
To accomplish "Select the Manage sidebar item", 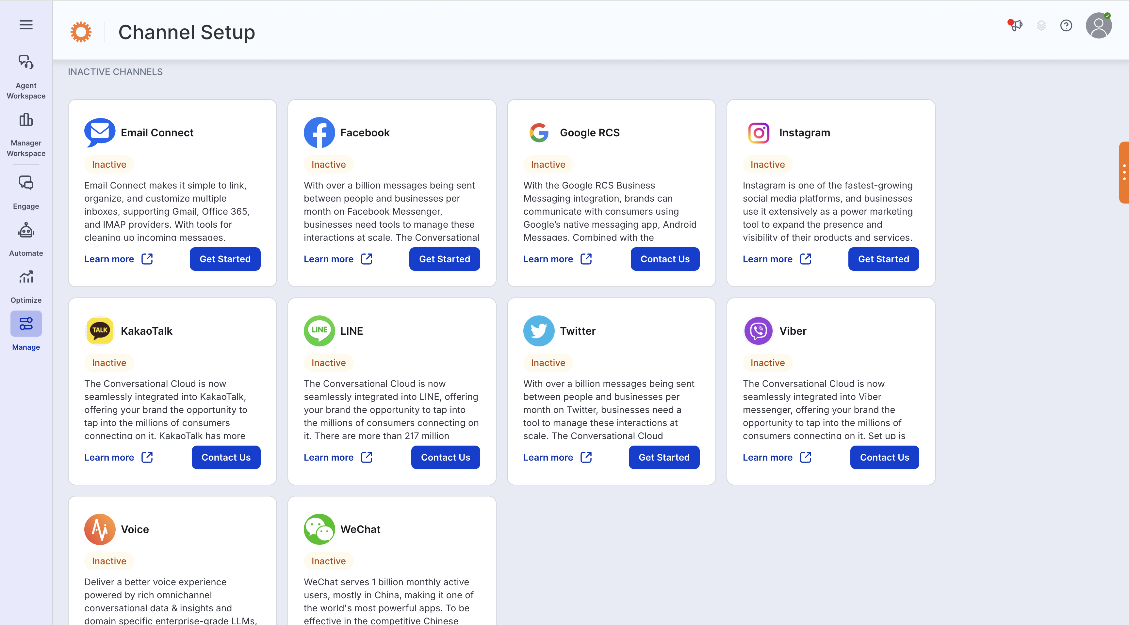I will click(26, 331).
